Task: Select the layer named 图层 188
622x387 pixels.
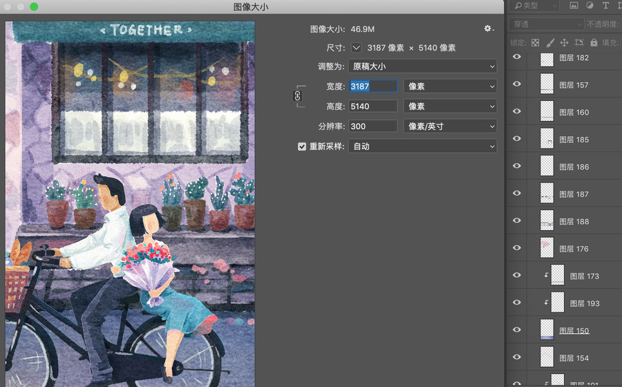Action: pos(574,222)
